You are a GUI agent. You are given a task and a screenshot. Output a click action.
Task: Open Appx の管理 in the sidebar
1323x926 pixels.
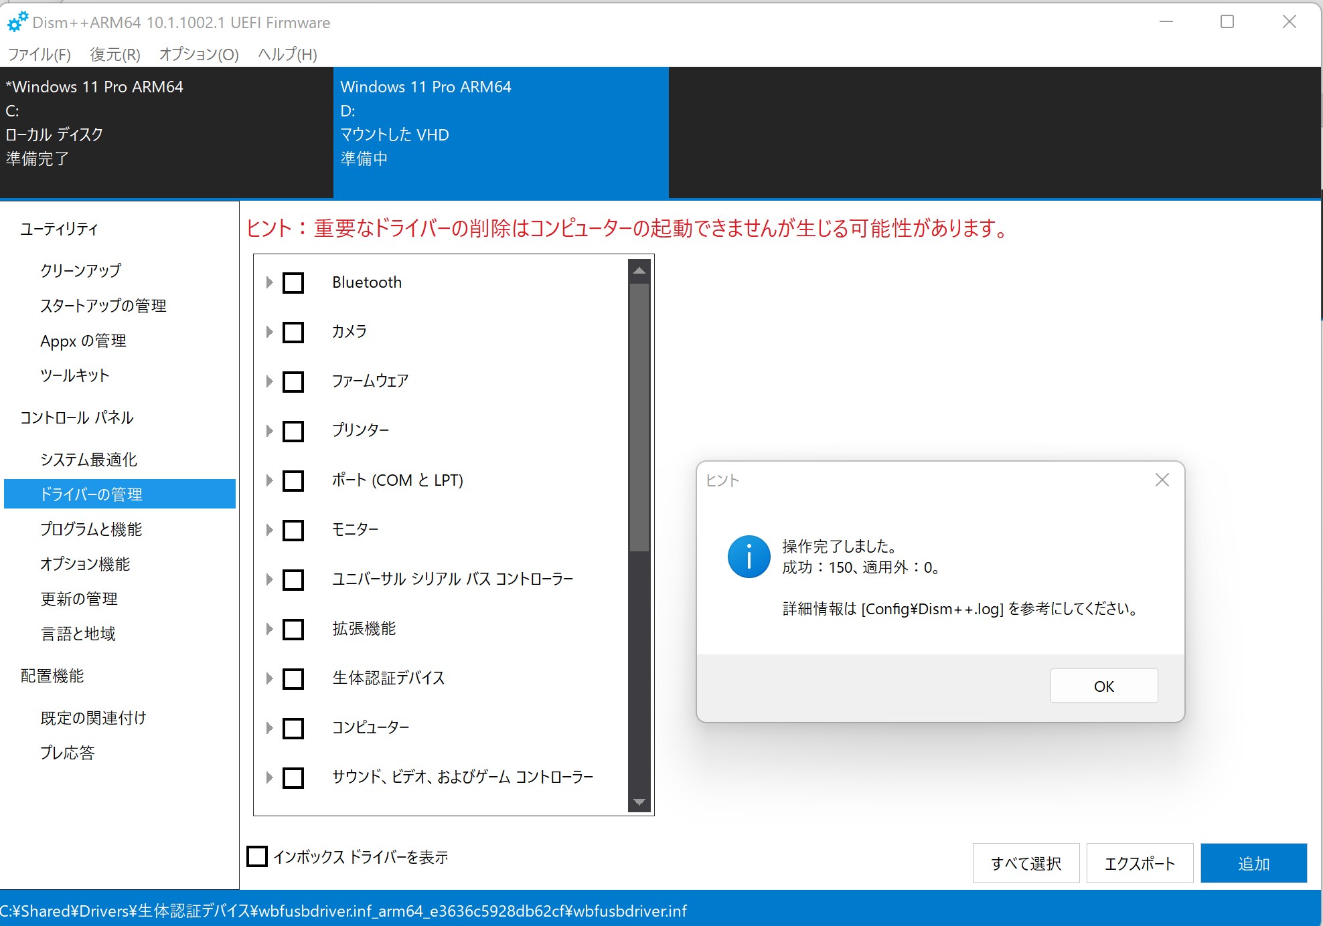point(83,341)
